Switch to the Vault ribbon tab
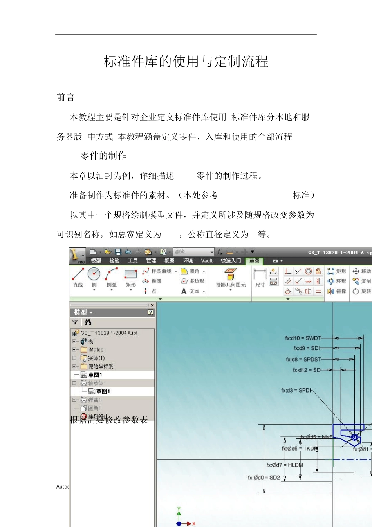The image size is (372, 527). (207, 261)
